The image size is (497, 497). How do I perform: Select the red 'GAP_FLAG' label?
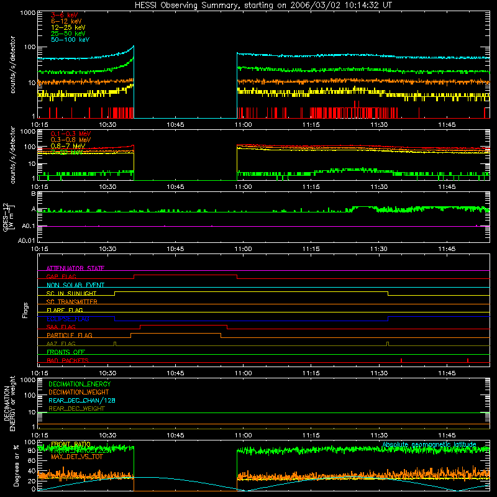(x=61, y=276)
